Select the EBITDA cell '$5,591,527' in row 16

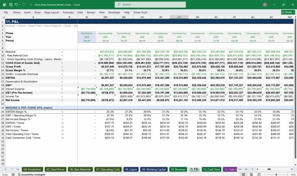click(x=105, y=78)
